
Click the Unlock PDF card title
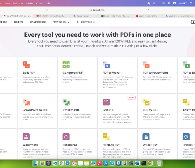click(x=150, y=145)
